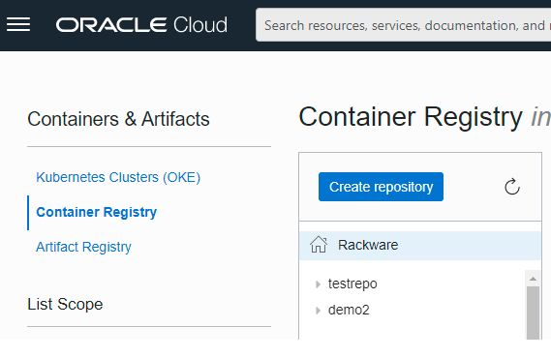Image resolution: width=551 pixels, height=358 pixels.
Task: Open Artifact Registry link
Action: point(83,247)
